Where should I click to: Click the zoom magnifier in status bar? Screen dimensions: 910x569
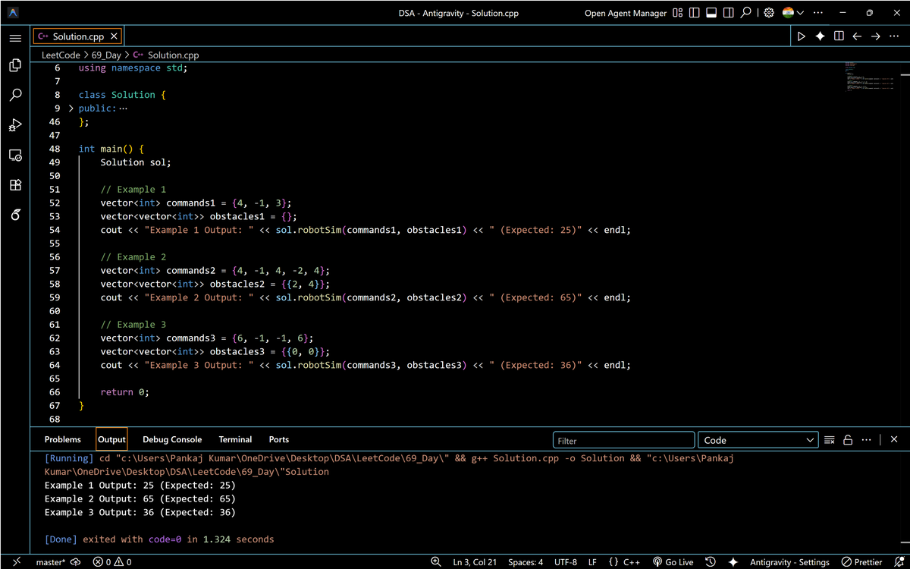(436, 562)
